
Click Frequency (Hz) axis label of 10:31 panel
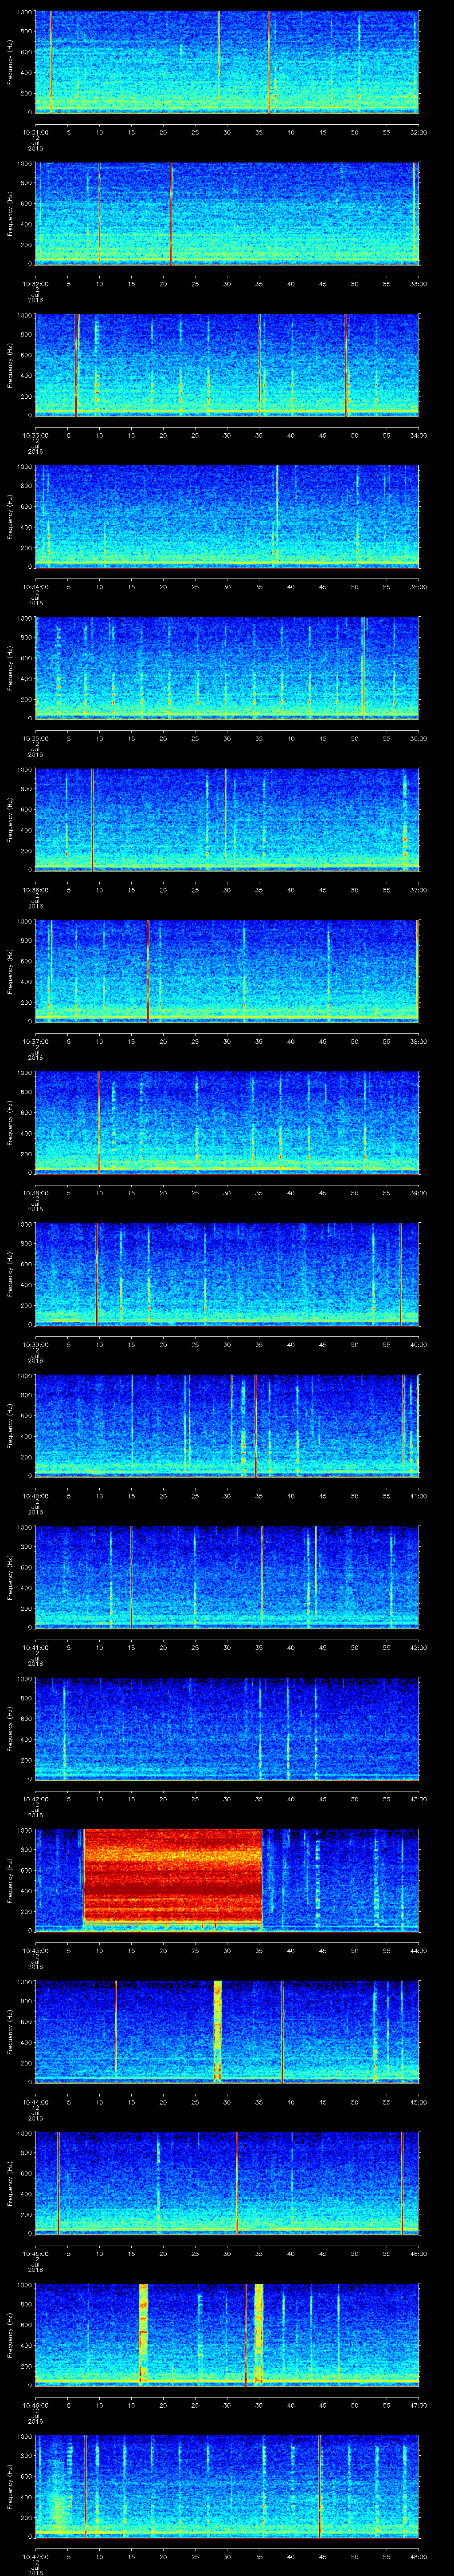tap(10, 62)
